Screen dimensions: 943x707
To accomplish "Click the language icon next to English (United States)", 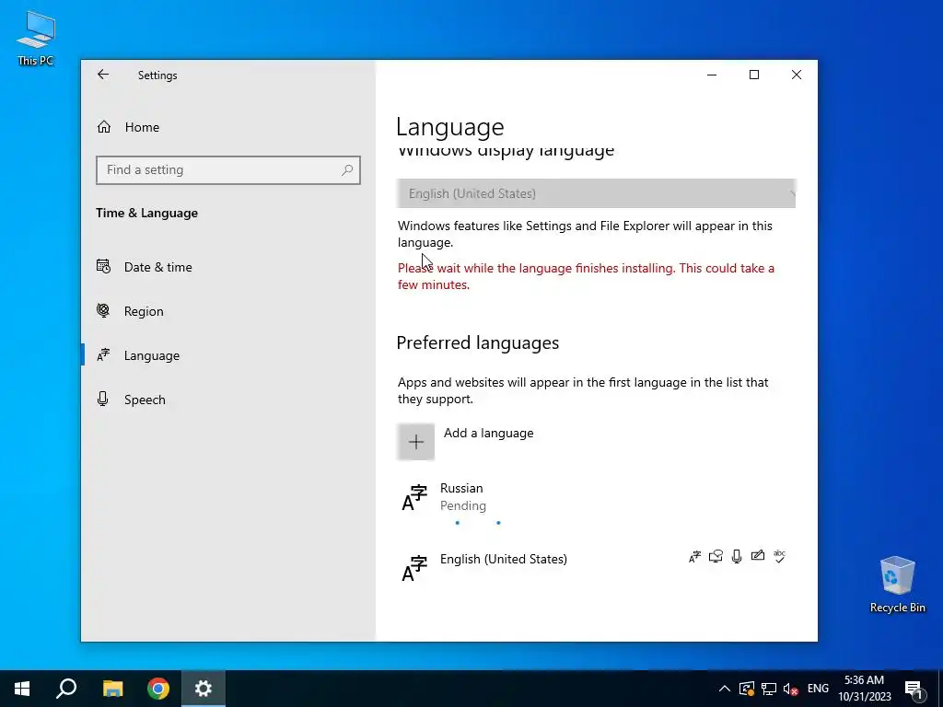I will click(414, 569).
